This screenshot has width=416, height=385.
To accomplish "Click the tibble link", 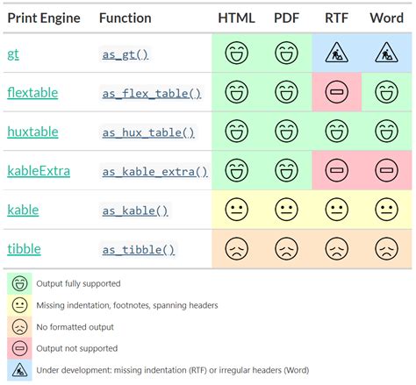I will tap(24, 249).
